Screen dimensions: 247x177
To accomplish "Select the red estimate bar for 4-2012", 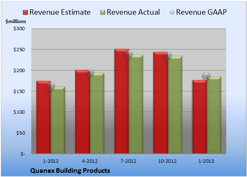I will pyautogui.click(x=82, y=112).
